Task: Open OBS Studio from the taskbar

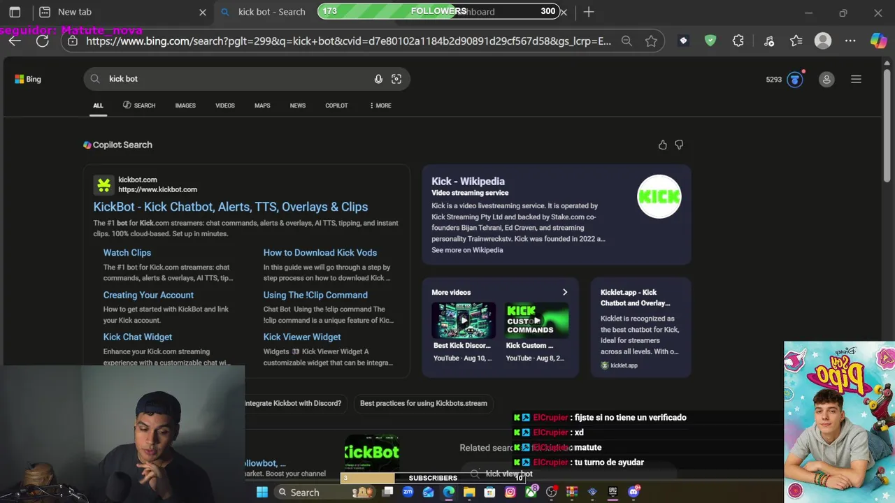Action: point(552,492)
